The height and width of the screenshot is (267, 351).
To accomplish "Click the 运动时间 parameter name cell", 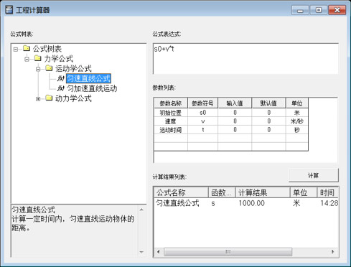I will pos(171,130).
